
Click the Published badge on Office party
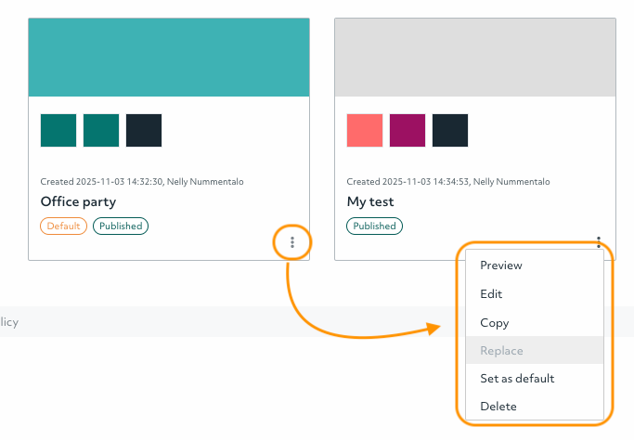[121, 226]
